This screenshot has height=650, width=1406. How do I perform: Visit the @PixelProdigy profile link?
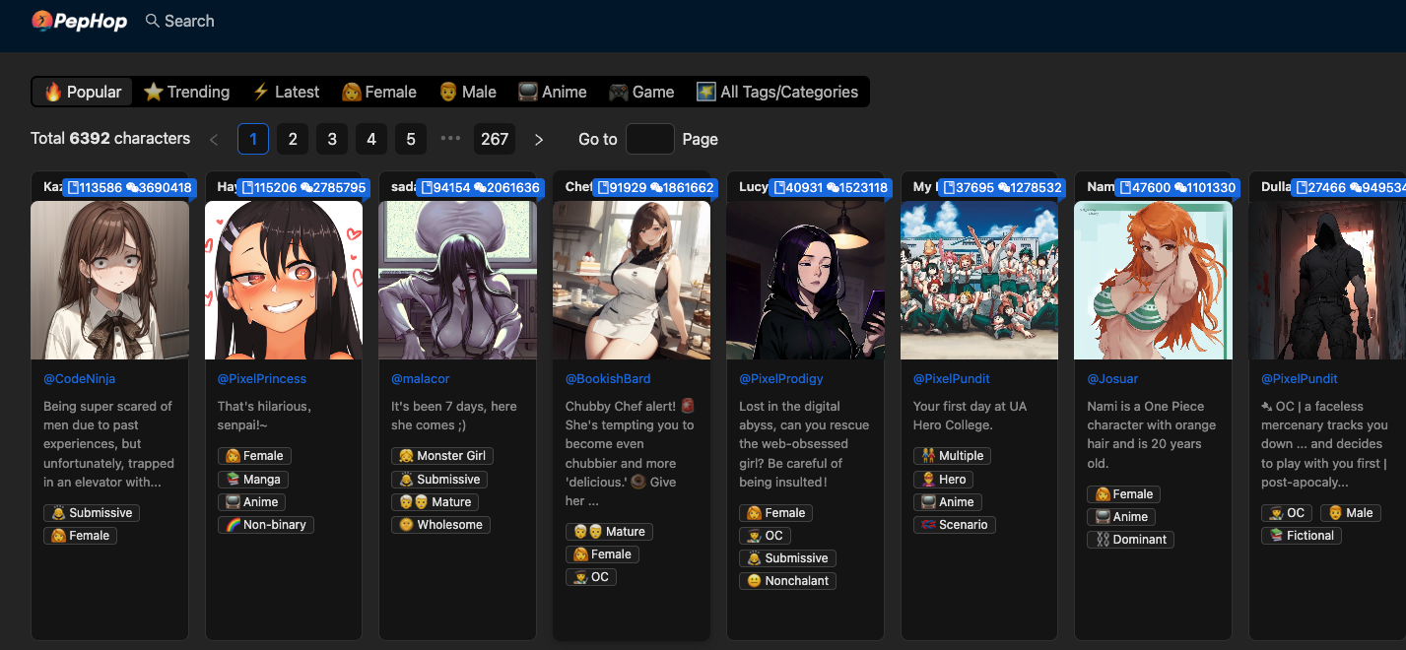pos(781,379)
